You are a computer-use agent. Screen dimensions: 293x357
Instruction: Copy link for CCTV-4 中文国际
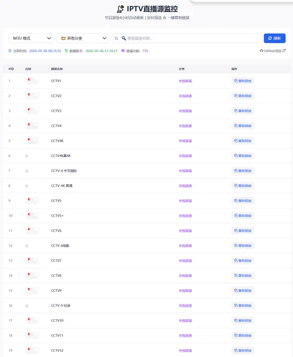click(x=243, y=171)
